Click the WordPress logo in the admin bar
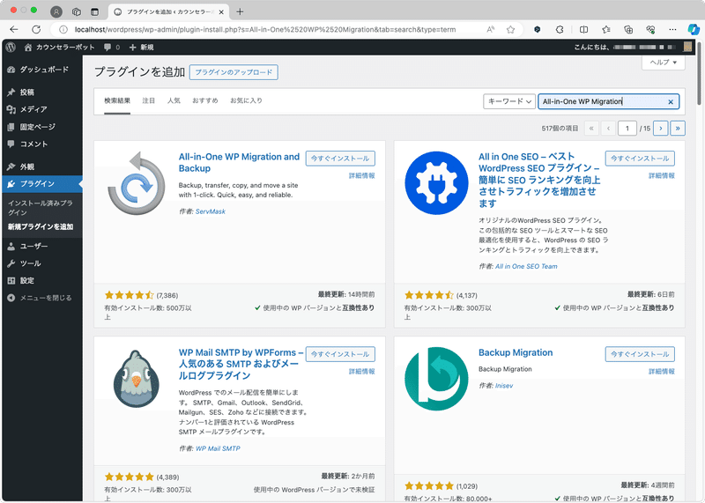The image size is (705, 503). 11,47
